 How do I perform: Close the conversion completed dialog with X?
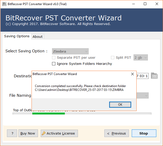coord(133,74)
